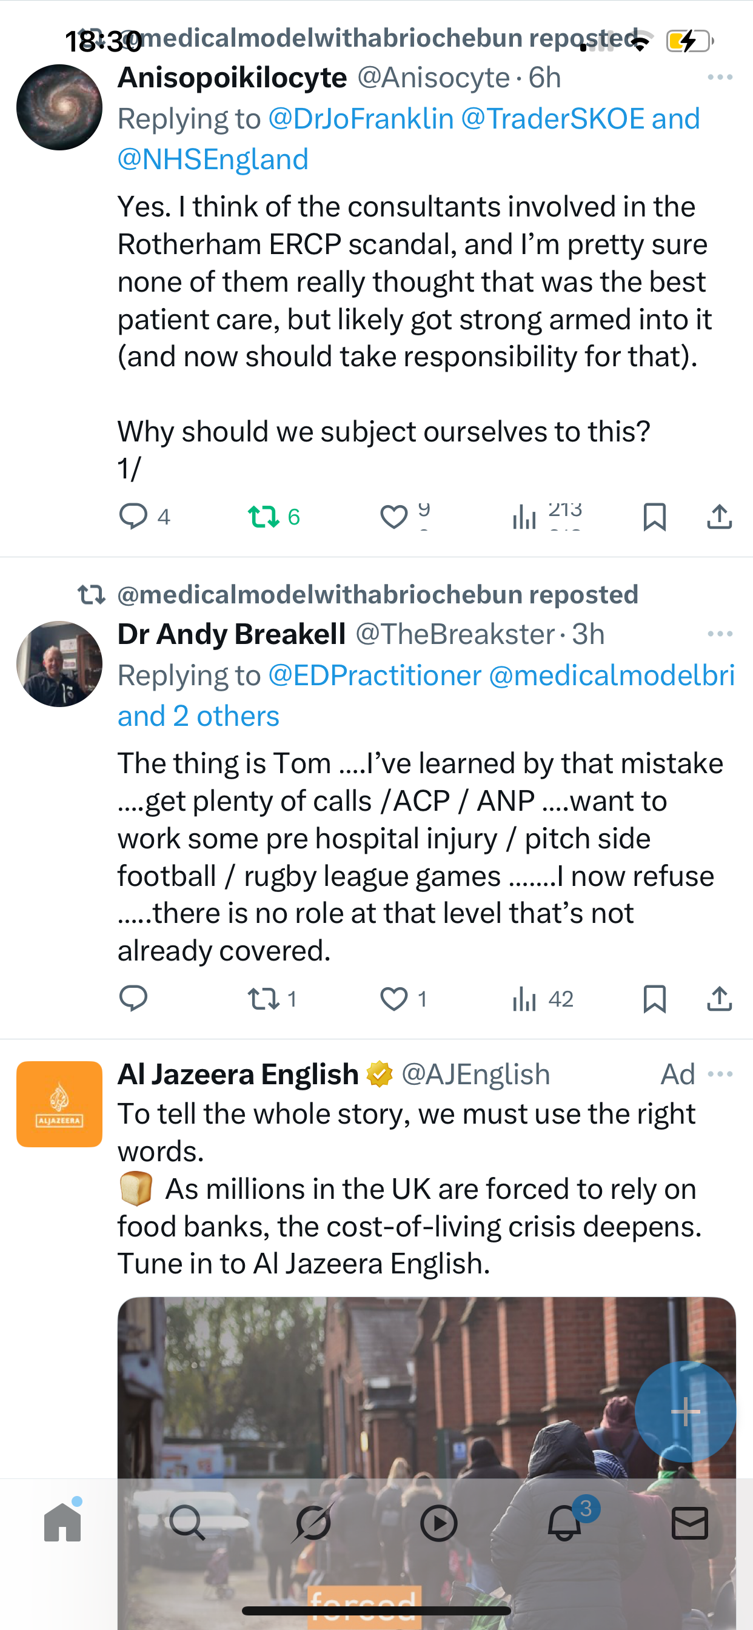Open the Search tab
The image size is (753, 1630).
(187, 1523)
